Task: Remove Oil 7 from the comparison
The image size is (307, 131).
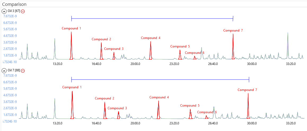Action: pos(23,71)
